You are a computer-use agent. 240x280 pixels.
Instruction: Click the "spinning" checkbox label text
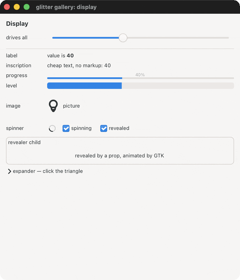[81, 128]
